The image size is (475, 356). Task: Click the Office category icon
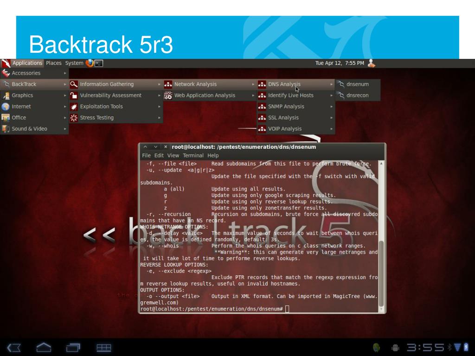(x=6, y=117)
